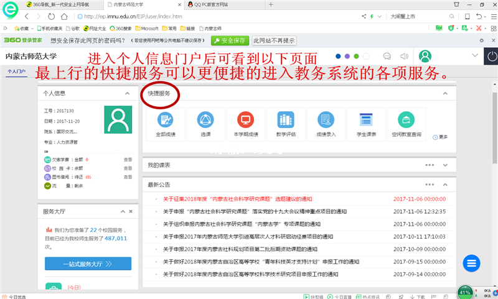Click the 成绩录入 icon
The width and height of the screenshot is (498, 299).
point(326,123)
